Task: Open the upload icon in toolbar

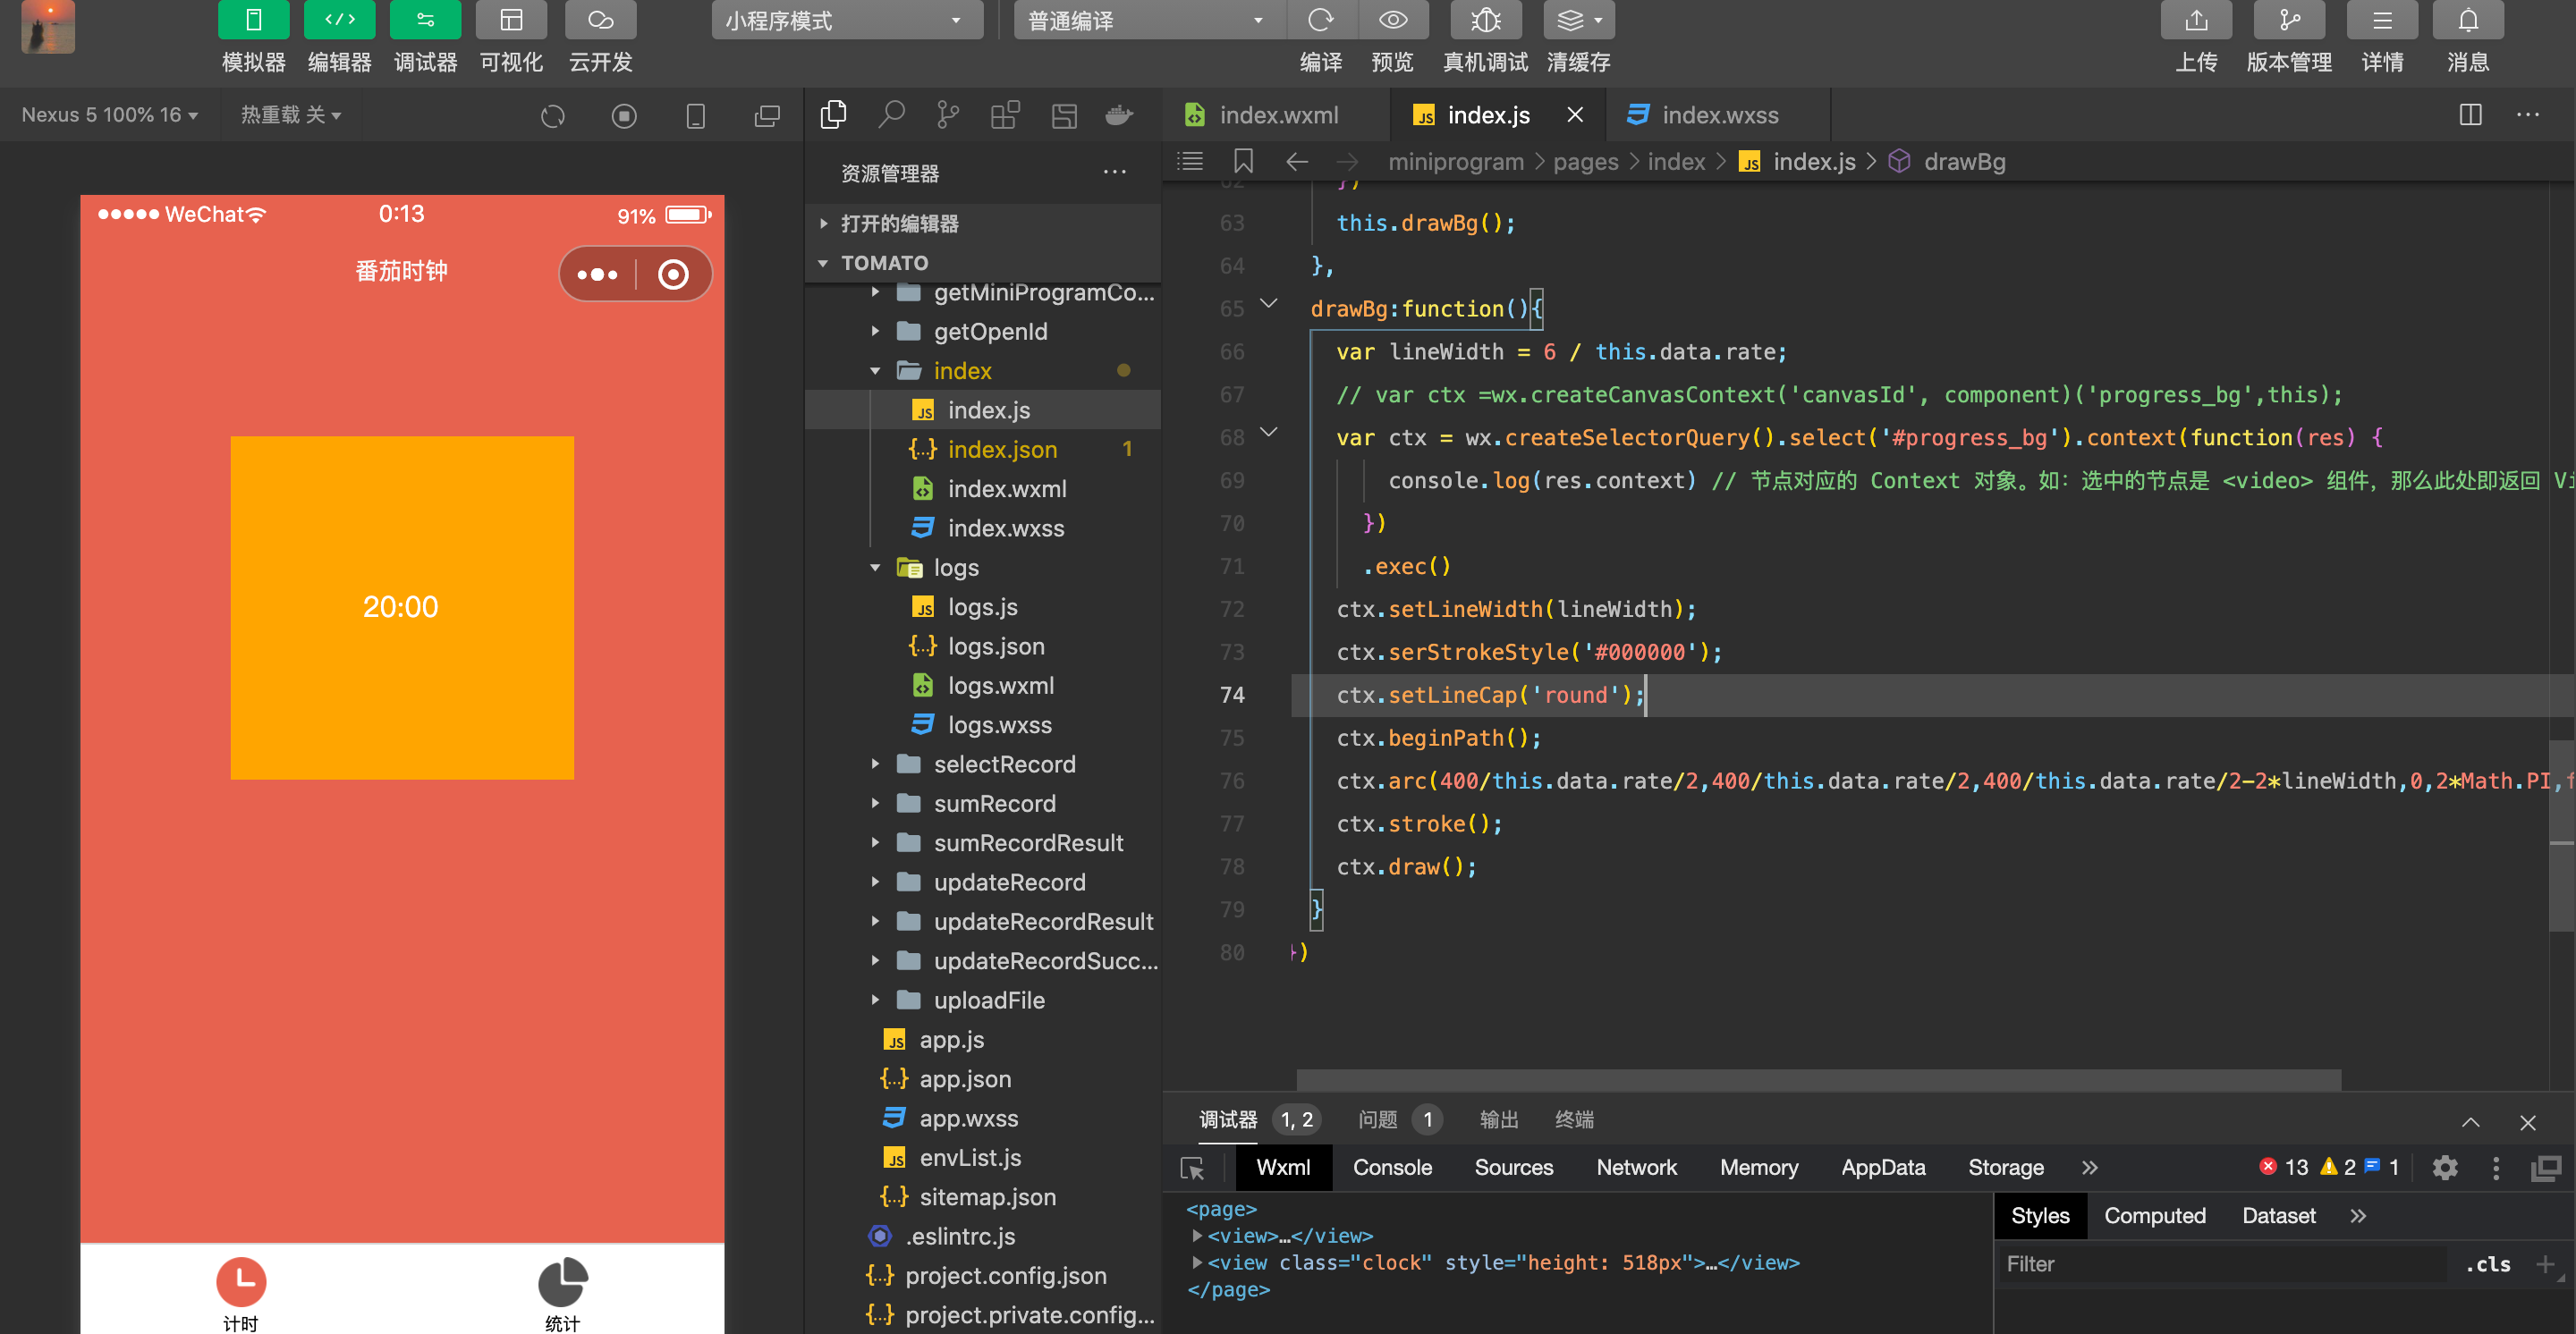Action: (x=2195, y=20)
